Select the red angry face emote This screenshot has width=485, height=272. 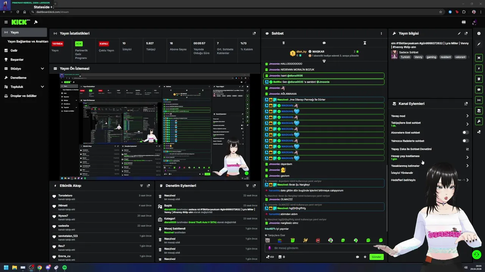click(x=318, y=240)
